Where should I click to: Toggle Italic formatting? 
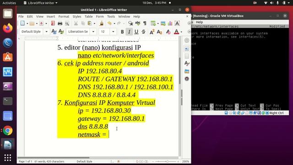pyautogui.click(x=129, y=32)
